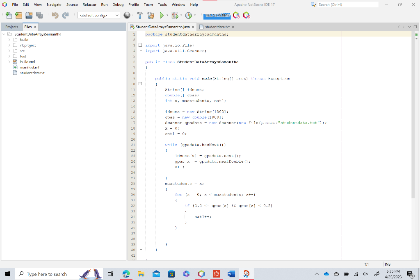The image size is (420, 280).
Task: Open the Refactor menu
Action: click(89, 5)
